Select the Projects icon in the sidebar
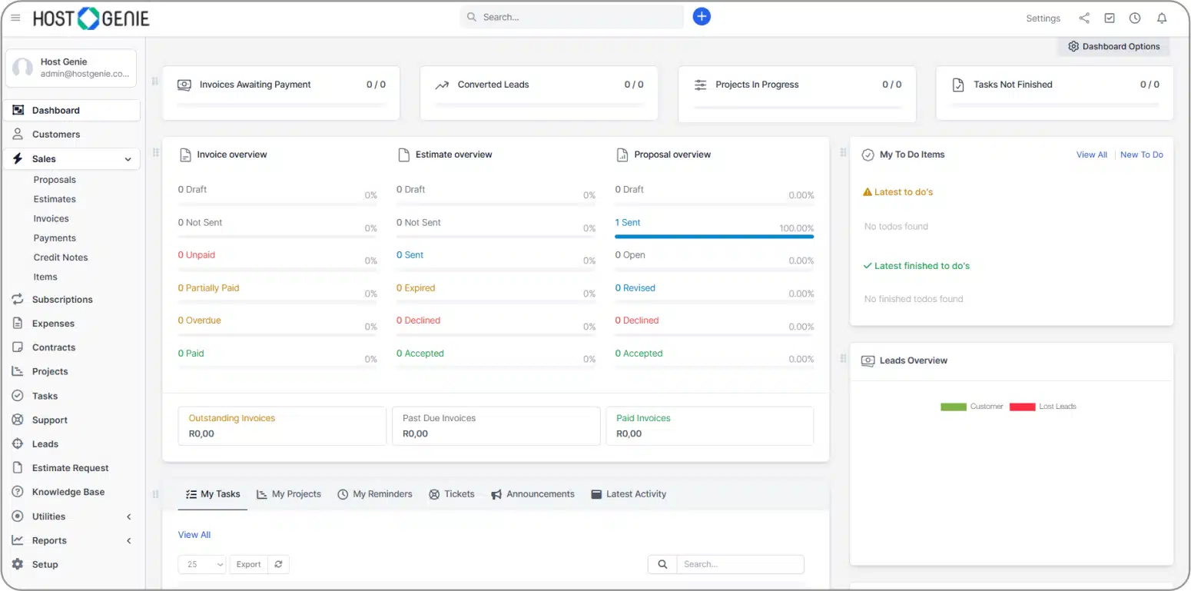 click(x=18, y=371)
